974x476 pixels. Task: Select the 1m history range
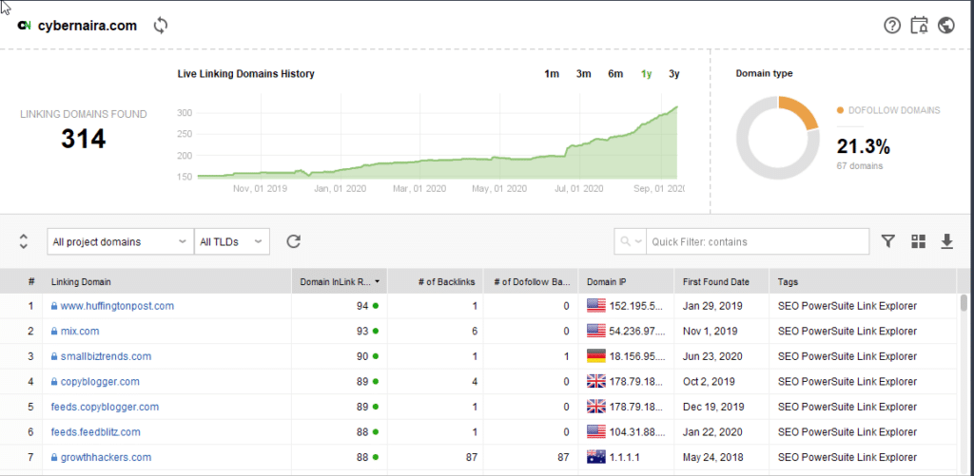[x=552, y=74]
